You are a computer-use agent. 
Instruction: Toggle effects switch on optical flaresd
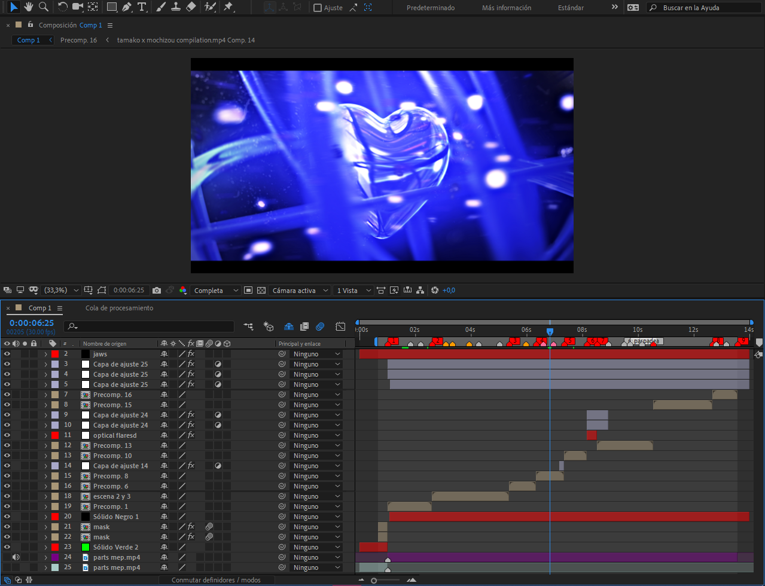[x=191, y=435]
